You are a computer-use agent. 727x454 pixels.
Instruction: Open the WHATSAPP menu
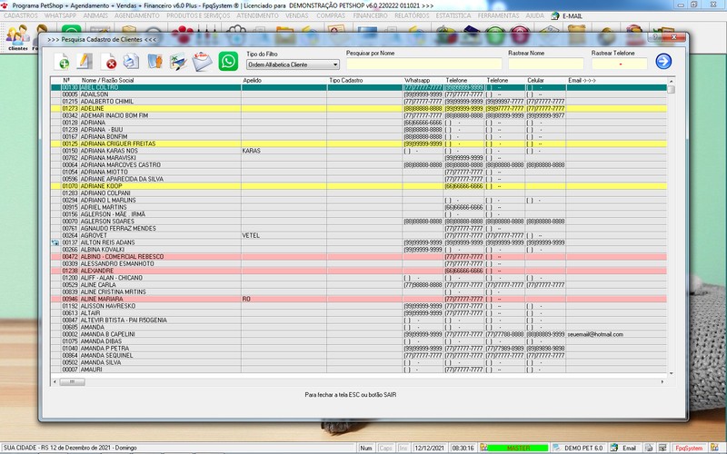tap(60, 15)
